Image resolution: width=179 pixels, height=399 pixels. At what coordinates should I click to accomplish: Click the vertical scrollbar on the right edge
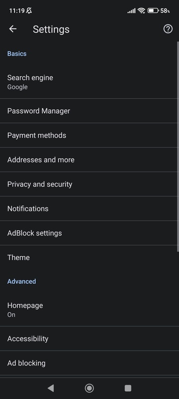[178, 147]
